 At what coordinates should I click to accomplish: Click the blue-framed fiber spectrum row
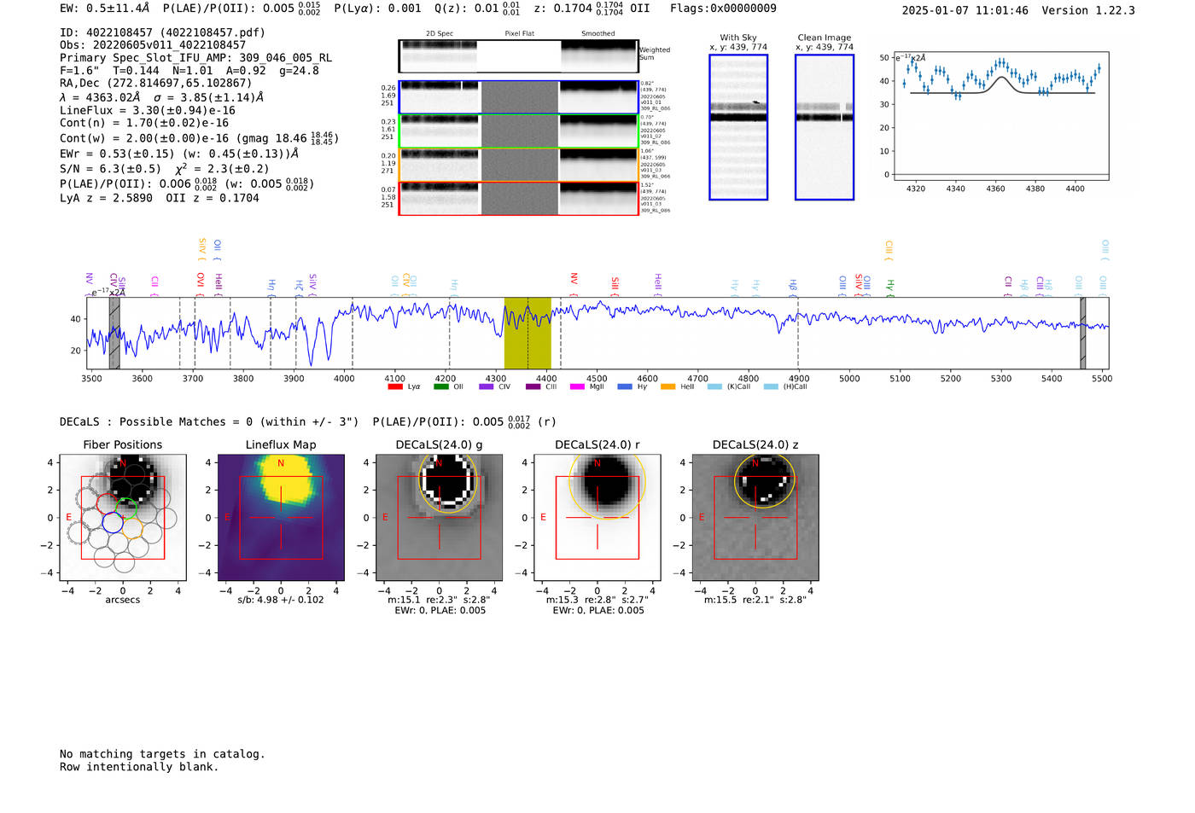pyautogui.click(x=518, y=97)
